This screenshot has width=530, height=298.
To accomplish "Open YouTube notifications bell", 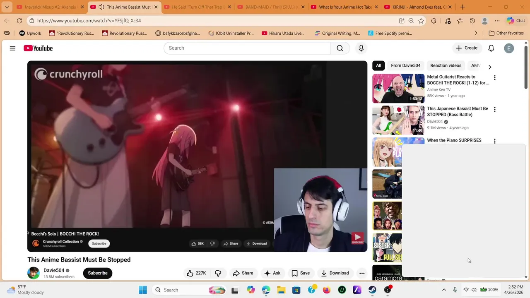I will (x=491, y=48).
